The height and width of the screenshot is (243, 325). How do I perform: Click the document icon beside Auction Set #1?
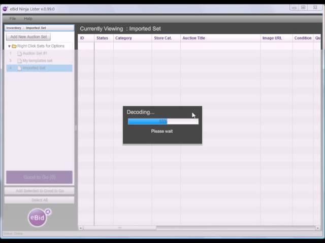pos(19,53)
